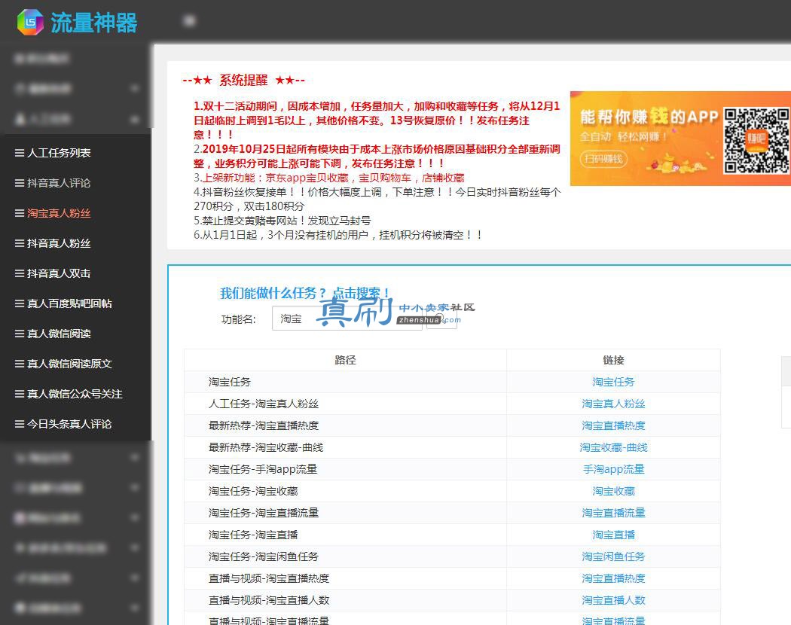Open the 淘宝收藏-曲线 link
Viewport: 791px width, 625px height.
coord(613,447)
